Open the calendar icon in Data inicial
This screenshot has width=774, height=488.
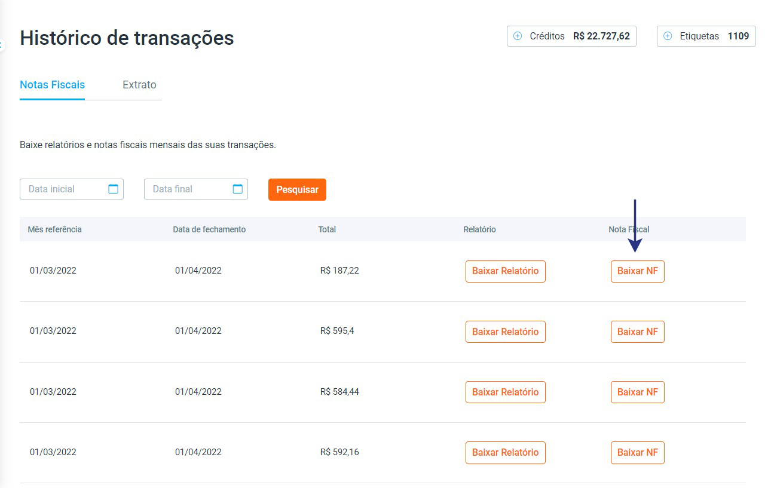click(x=114, y=189)
